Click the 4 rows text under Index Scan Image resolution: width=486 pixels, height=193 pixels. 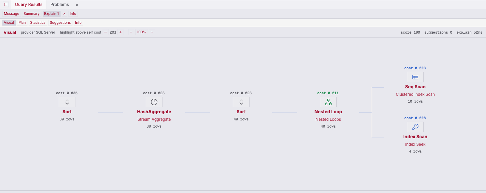[415, 151]
